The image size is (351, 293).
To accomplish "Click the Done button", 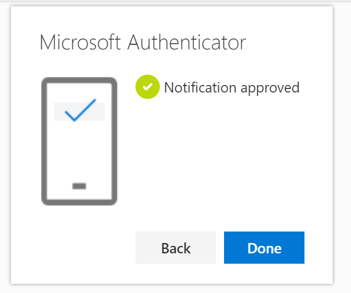I will coord(264,248).
